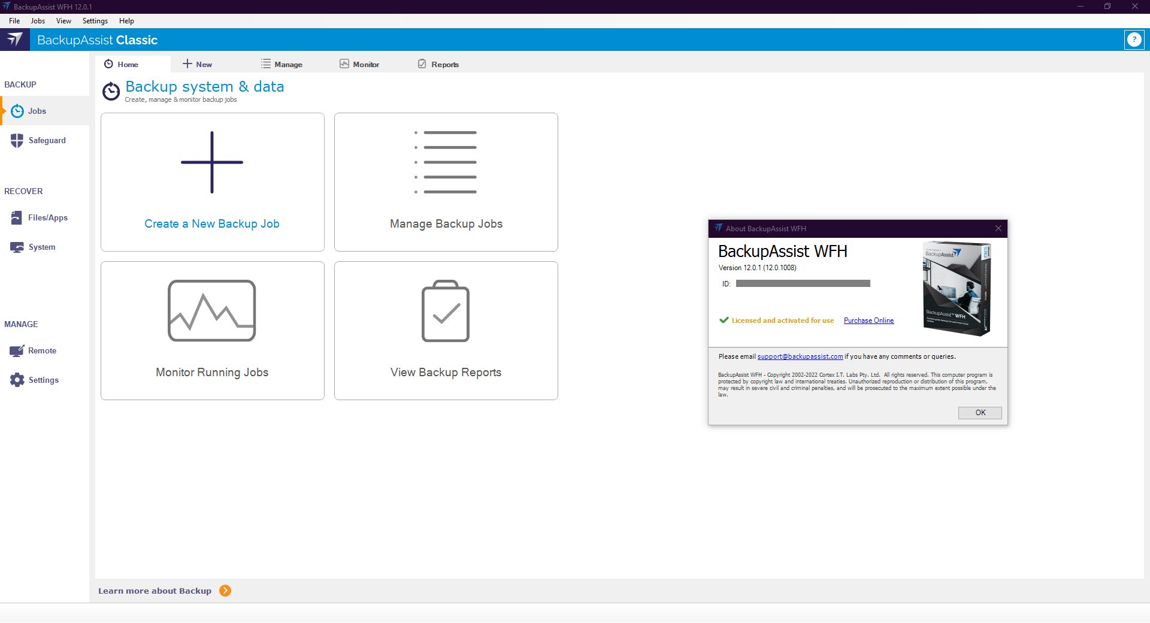The width and height of the screenshot is (1150, 623).
Task: Close the About BackupAssist WFH dialog
Action: 998,228
